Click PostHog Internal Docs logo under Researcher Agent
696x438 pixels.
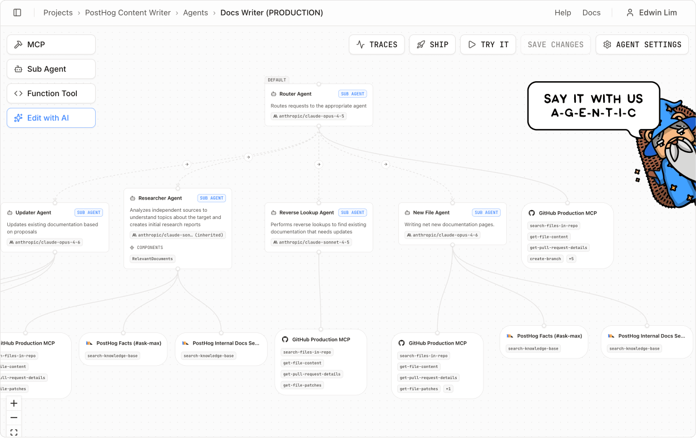(185, 344)
